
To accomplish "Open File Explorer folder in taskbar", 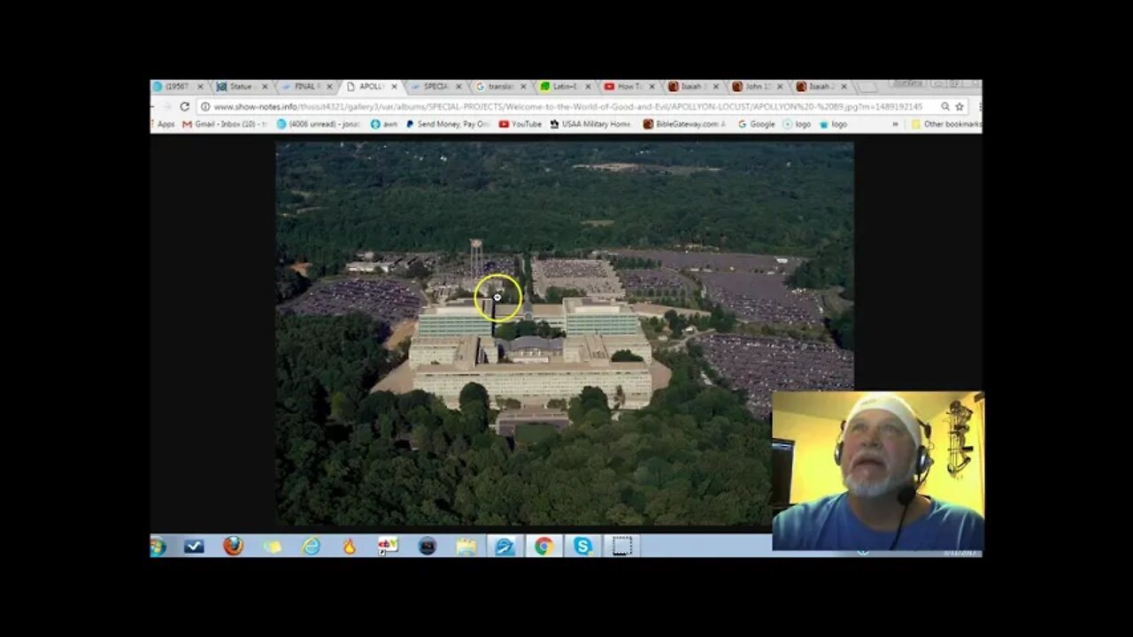I will (x=466, y=547).
